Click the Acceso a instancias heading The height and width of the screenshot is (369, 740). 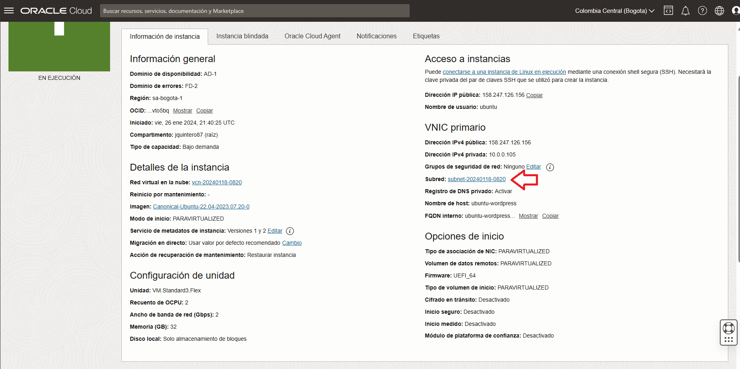point(467,59)
